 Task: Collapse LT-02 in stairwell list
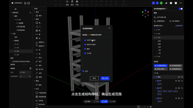point(155,34)
